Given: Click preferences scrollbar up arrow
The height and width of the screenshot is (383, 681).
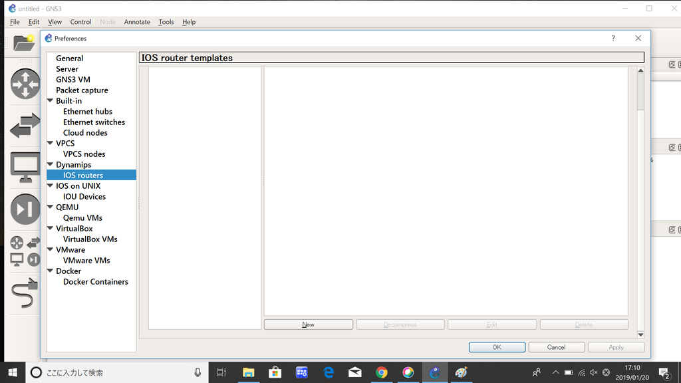Looking at the screenshot, I should (x=640, y=70).
